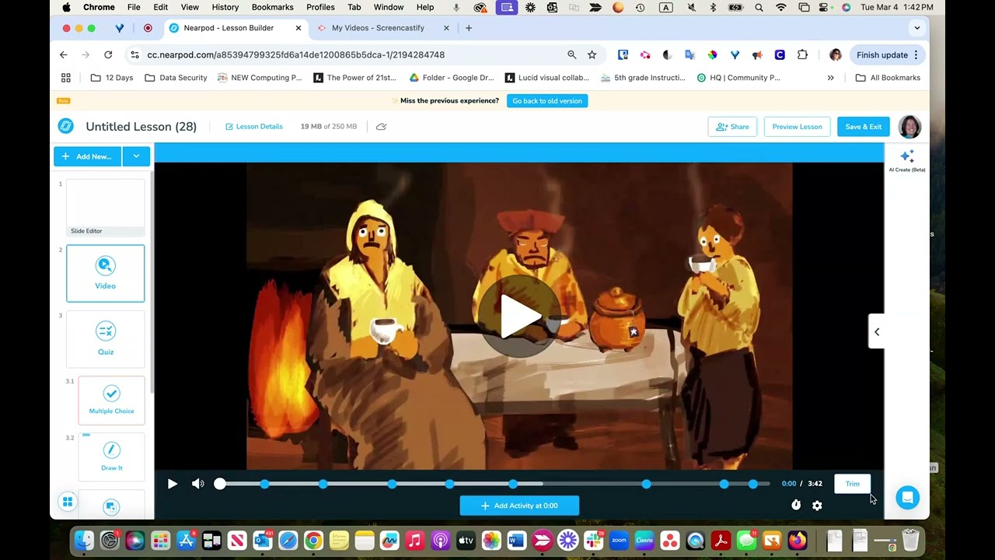The height and width of the screenshot is (560, 995).
Task: Select the Slide Editor thumbnail
Action: point(106,208)
